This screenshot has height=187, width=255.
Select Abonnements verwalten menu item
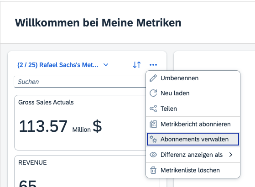[x=193, y=139]
